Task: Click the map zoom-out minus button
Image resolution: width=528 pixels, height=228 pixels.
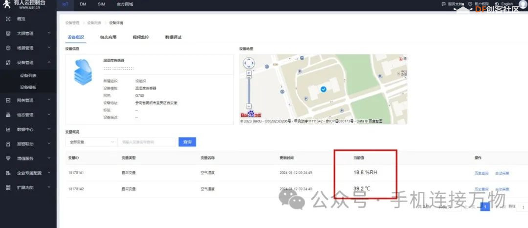Action: point(249,106)
